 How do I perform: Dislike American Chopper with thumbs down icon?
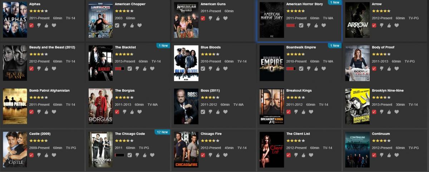click(124, 25)
